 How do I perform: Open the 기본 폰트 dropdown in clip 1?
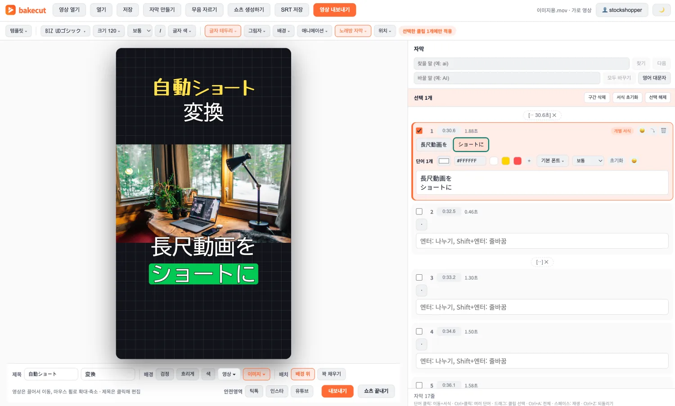coord(553,161)
